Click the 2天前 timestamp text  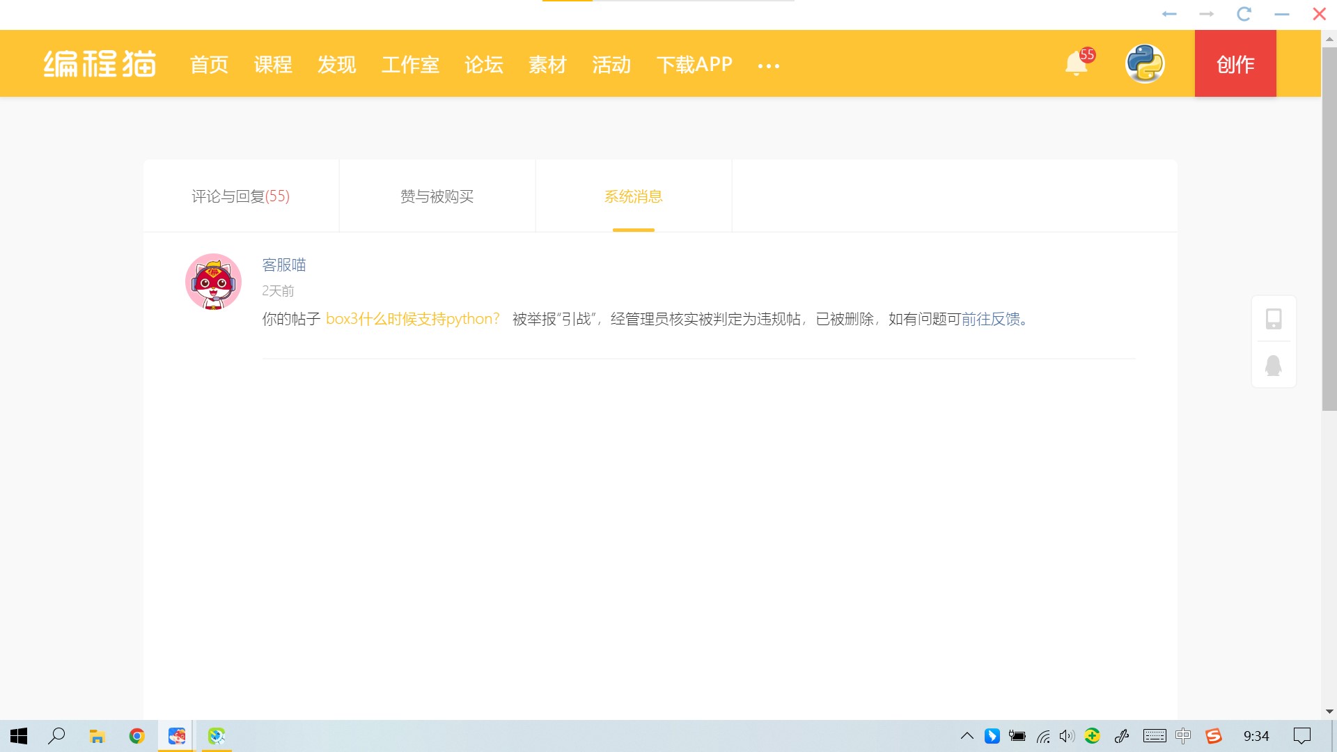pyautogui.click(x=278, y=290)
